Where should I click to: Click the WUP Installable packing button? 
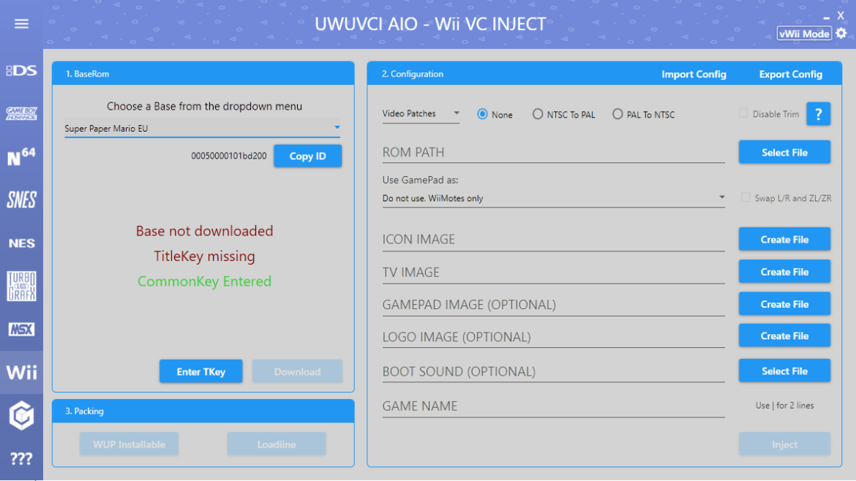pyautogui.click(x=129, y=444)
